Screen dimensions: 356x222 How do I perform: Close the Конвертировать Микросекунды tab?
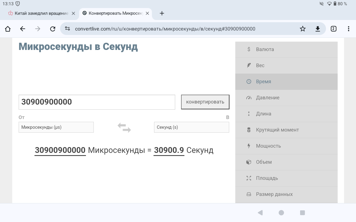point(147,13)
